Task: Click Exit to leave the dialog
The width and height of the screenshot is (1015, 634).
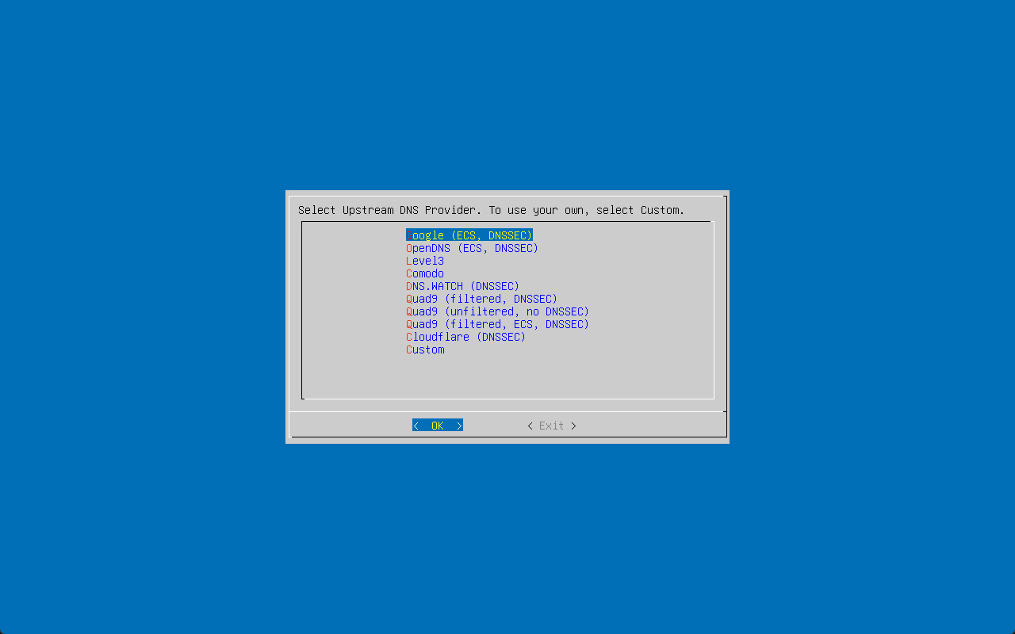Action: pyautogui.click(x=552, y=426)
